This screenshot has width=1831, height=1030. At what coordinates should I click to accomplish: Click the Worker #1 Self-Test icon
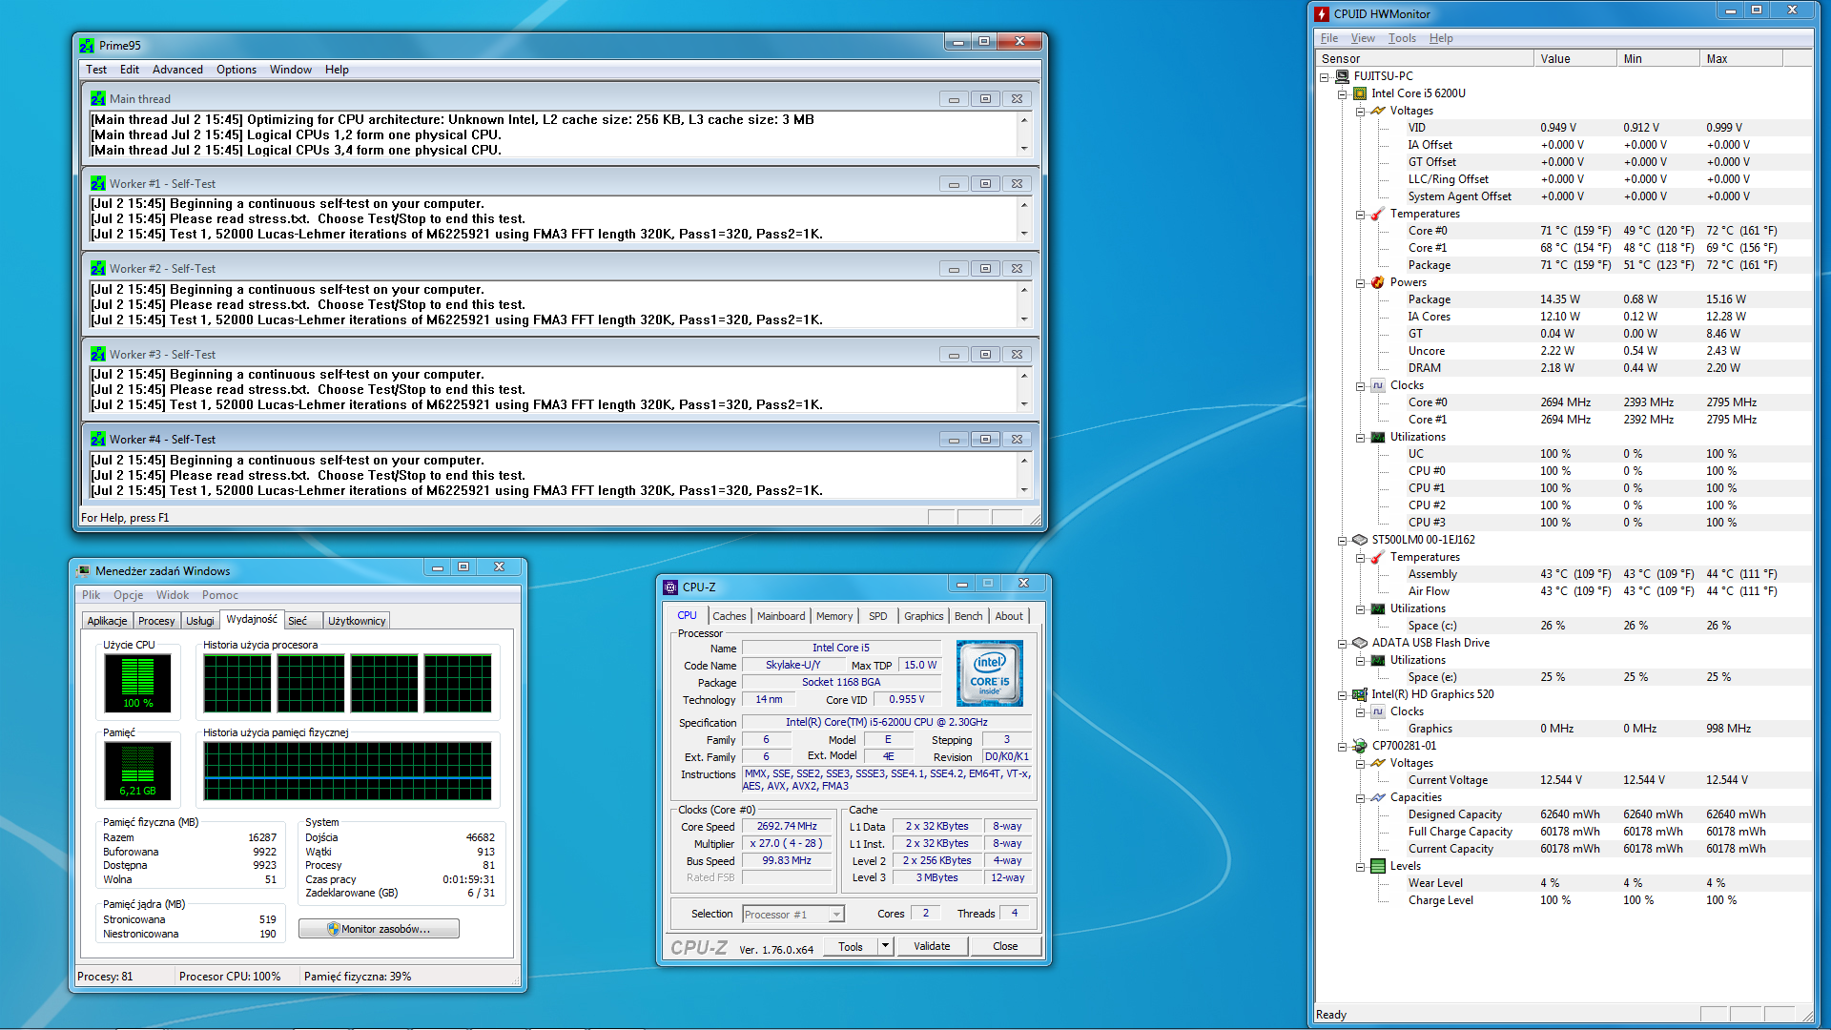tap(98, 183)
